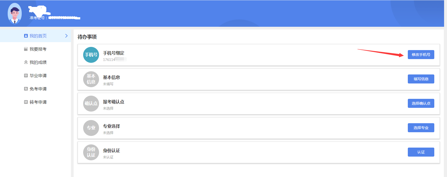Click the 确认点 gray circle icon
This screenshot has height=177, width=447.
(91, 104)
